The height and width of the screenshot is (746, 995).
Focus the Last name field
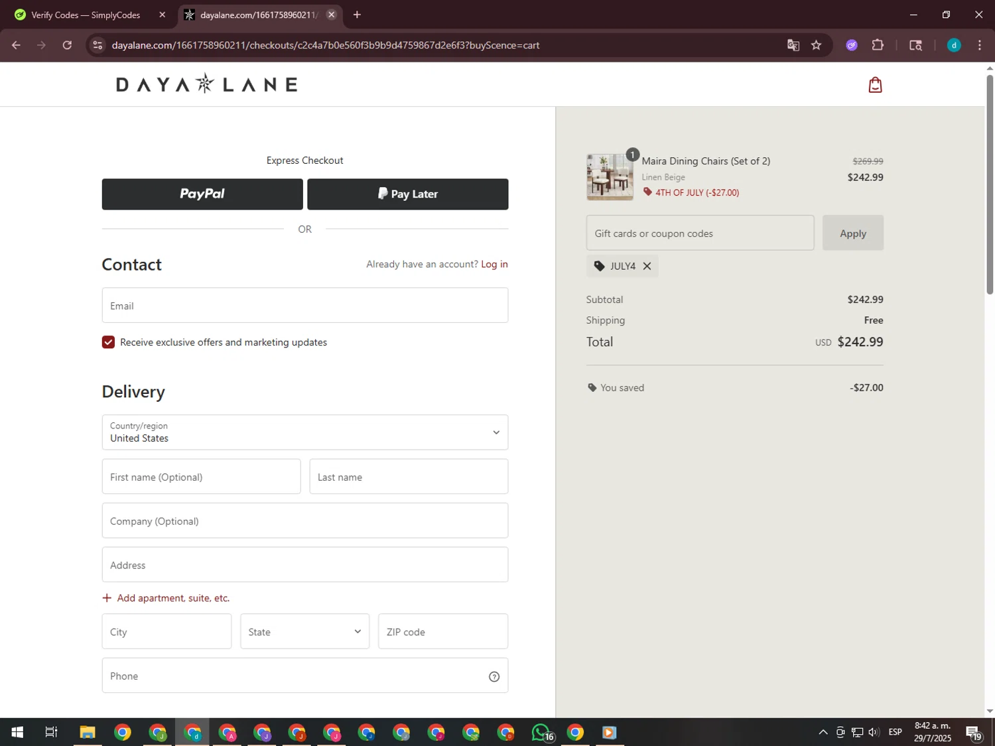click(x=409, y=477)
